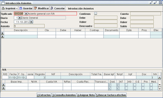Click the Cuenta input field
The width and height of the screenshot is (163, 98).
146,13
